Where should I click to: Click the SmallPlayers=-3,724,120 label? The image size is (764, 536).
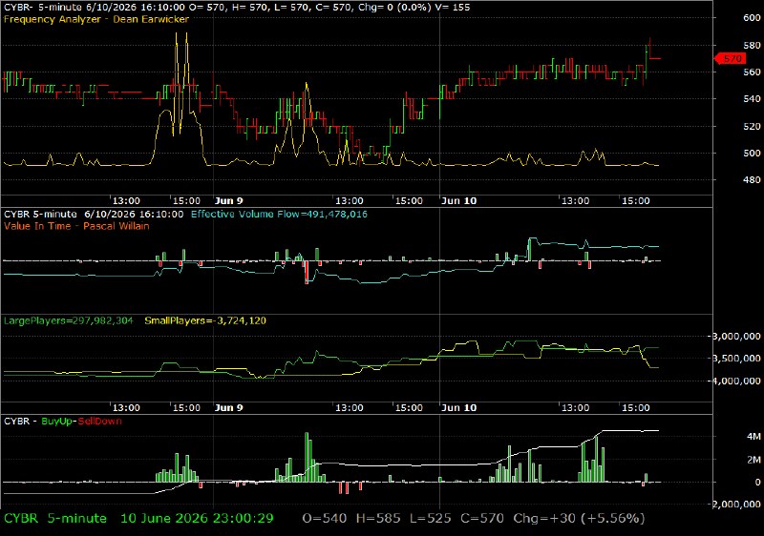205,320
